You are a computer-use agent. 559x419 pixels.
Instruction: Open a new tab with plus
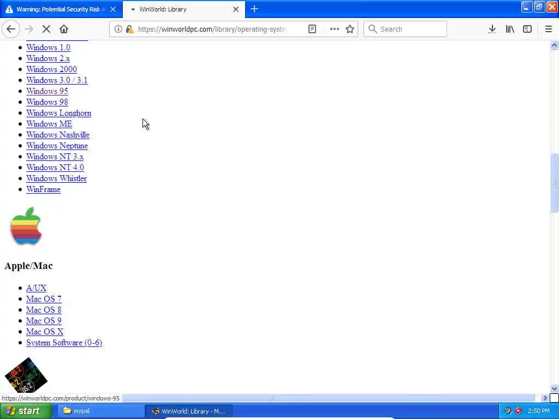coord(254,9)
